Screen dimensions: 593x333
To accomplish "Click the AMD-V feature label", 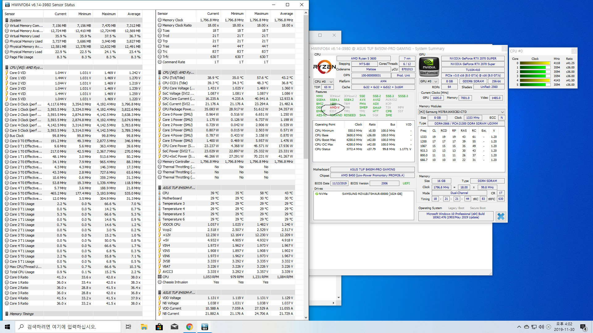I will [334, 108].
